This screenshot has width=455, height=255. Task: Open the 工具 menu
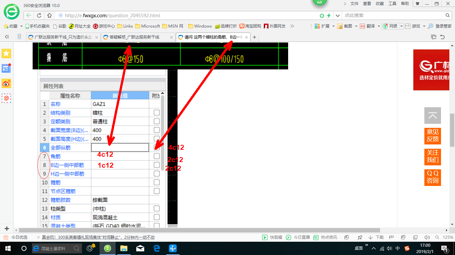click(x=392, y=4)
